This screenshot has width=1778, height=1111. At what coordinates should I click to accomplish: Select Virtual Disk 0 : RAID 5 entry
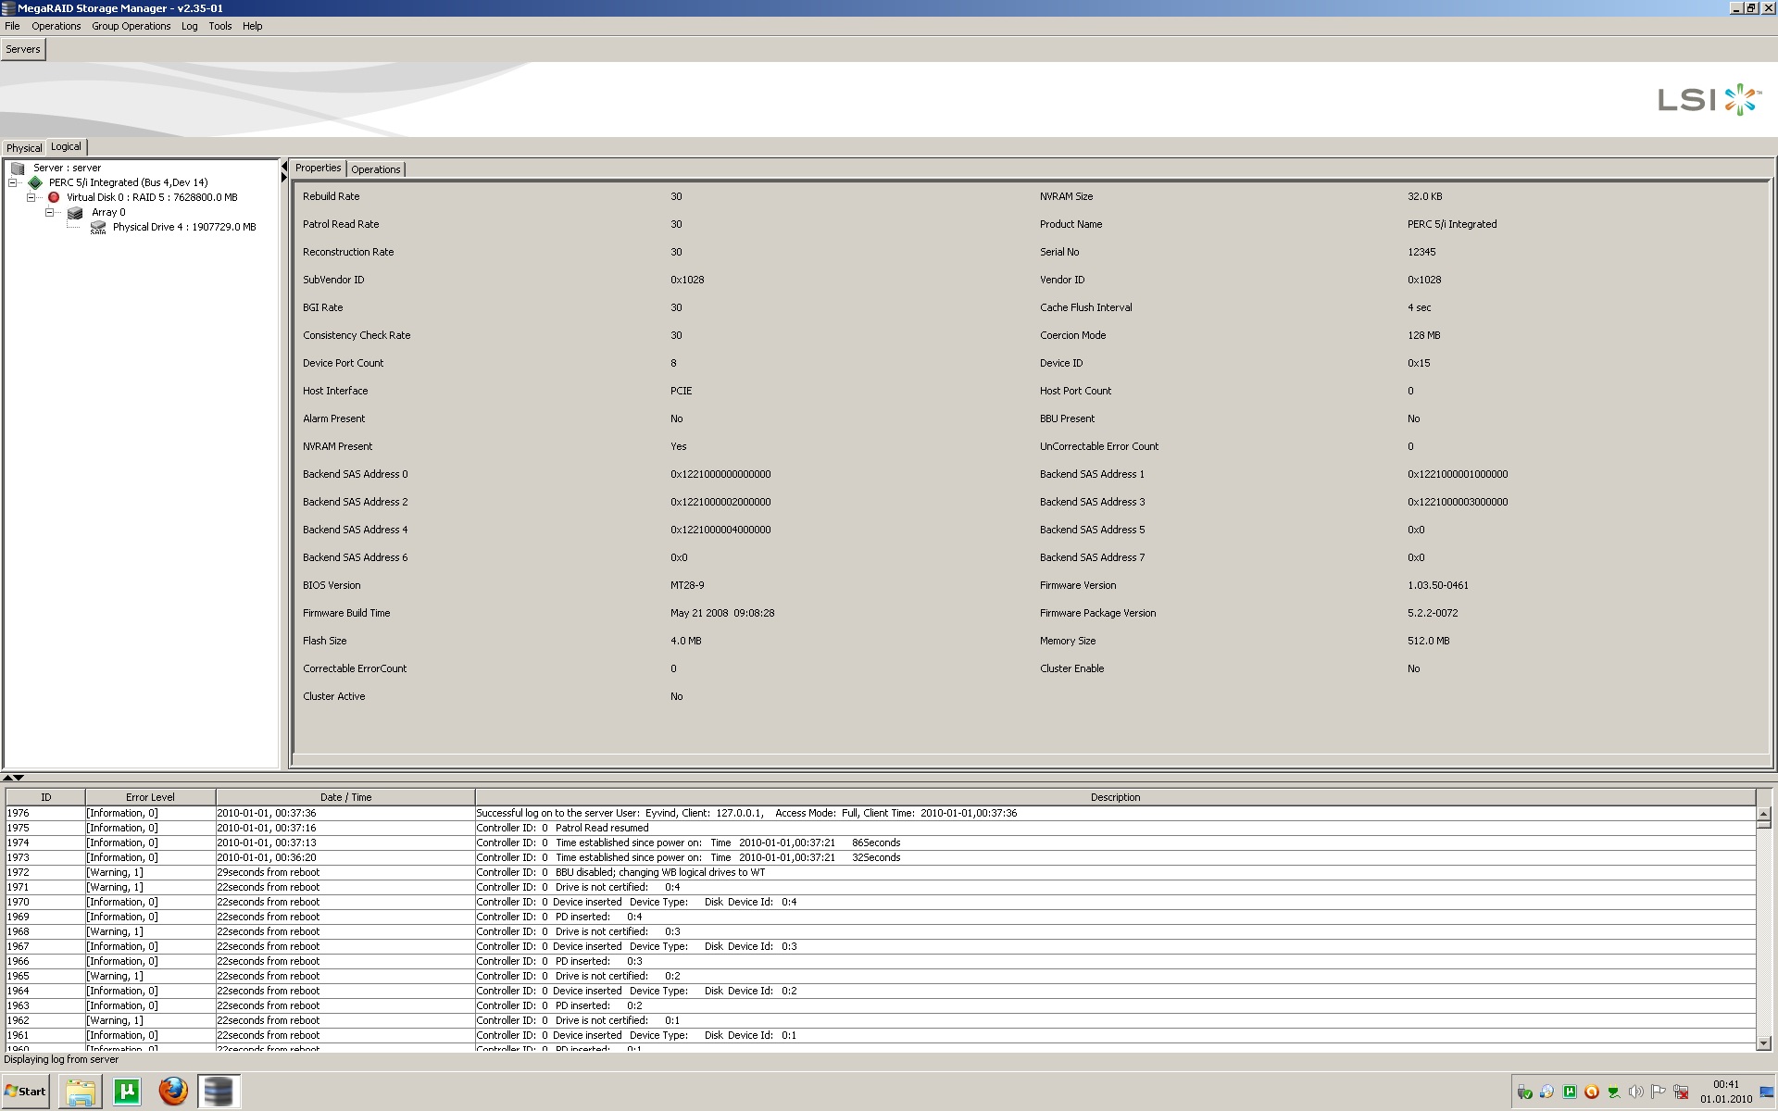tap(152, 198)
